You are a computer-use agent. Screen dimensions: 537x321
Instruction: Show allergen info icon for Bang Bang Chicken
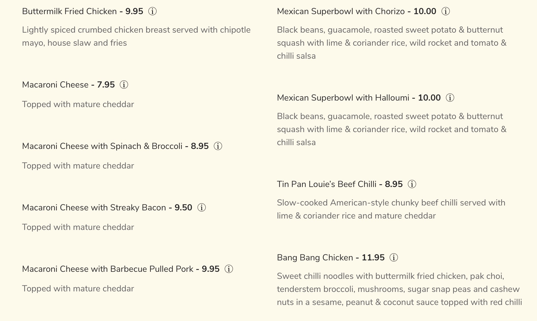(x=394, y=258)
